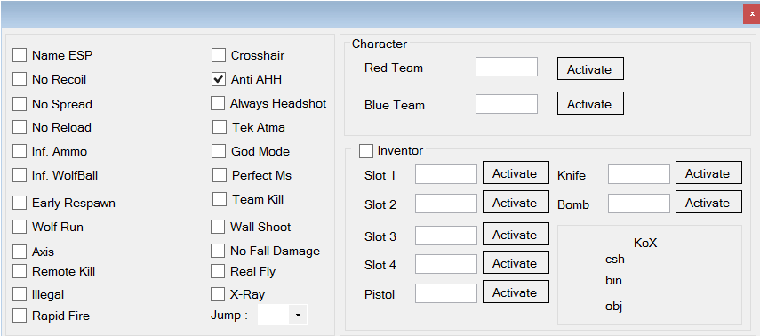Viewport: 760px width, 336px height.
Task: Check the Tek Atma box
Action: (x=220, y=127)
